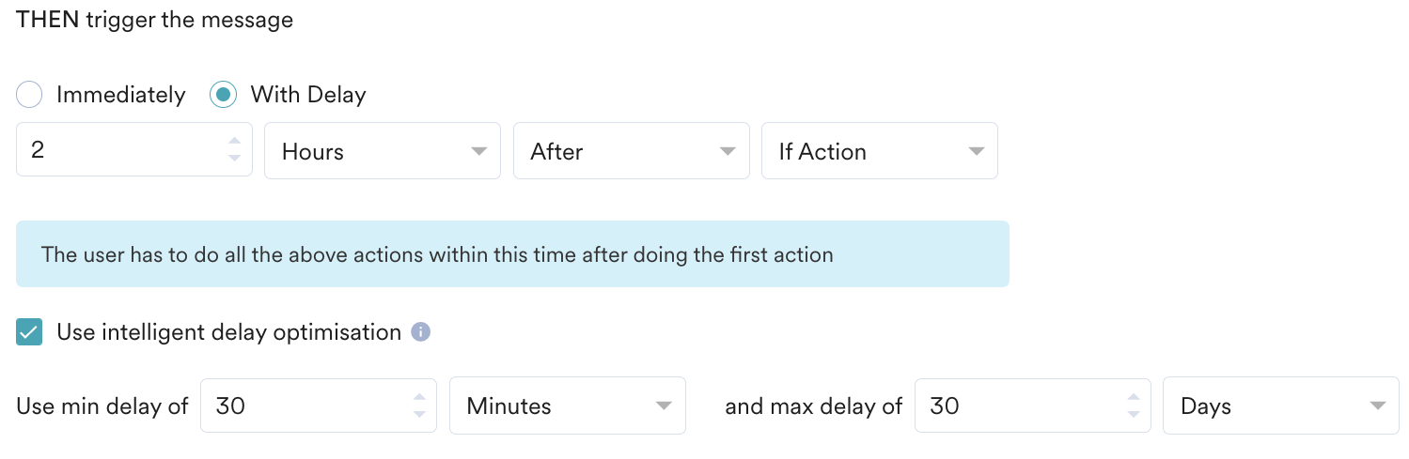Click the min delay input field
Viewport: 1409px width, 459px height.
305,406
